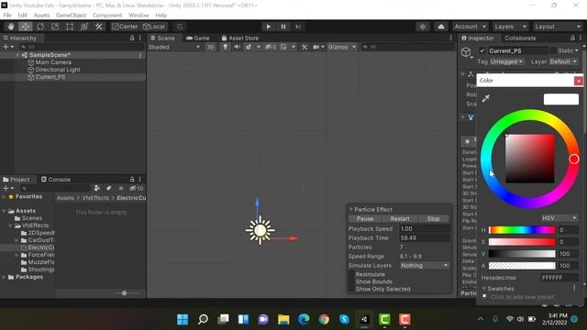Expand the Packages folder
The height and width of the screenshot is (330, 587).
pos(4,277)
